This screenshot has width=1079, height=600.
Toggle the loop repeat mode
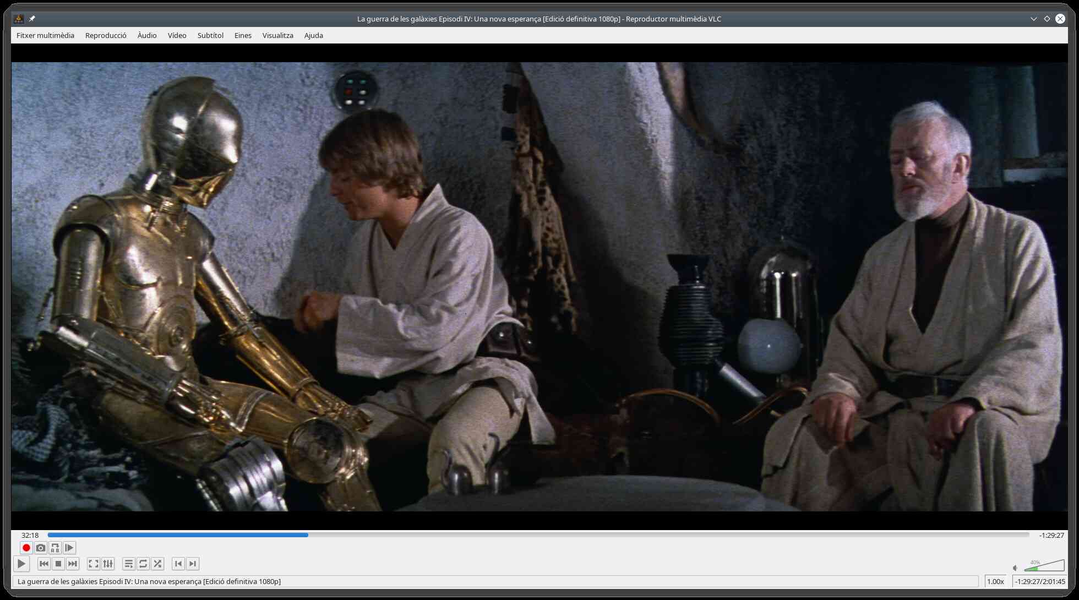click(x=143, y=564)
